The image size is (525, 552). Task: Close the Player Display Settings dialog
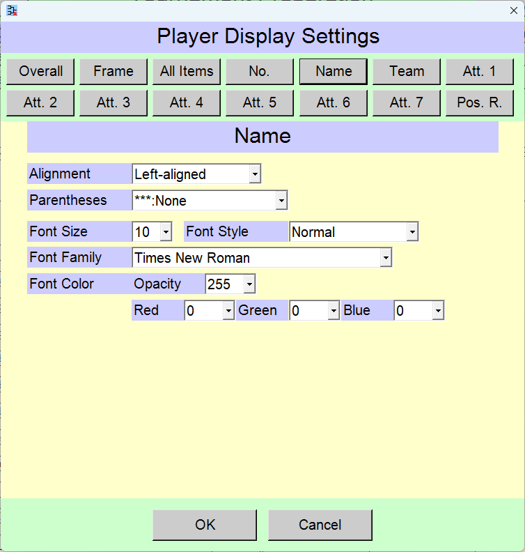pos(513,10)
